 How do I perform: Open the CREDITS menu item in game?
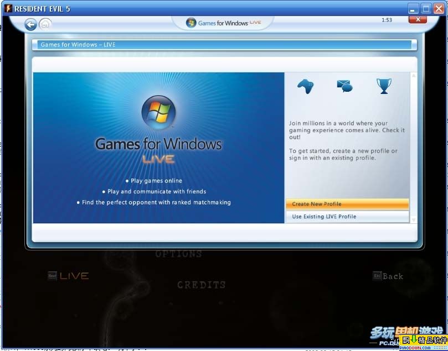pos(202,285)
